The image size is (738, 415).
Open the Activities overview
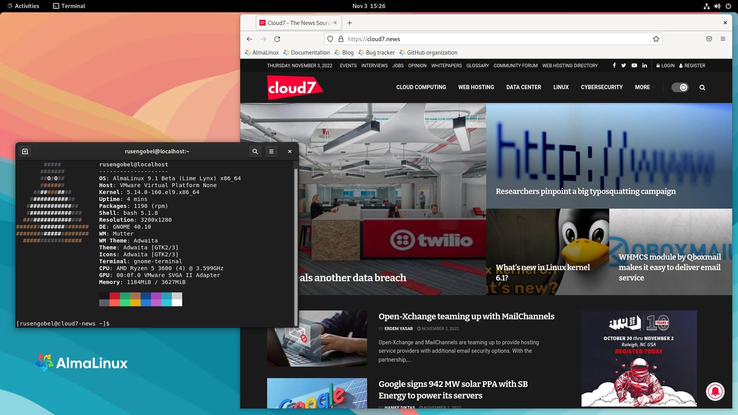coord(23,6)
